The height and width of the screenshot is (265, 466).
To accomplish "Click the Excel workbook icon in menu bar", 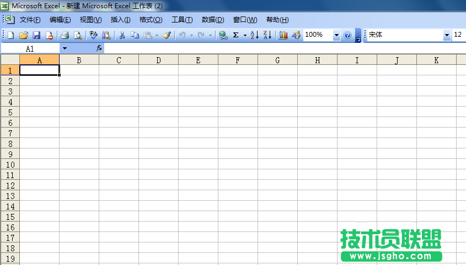I will 10,20.
